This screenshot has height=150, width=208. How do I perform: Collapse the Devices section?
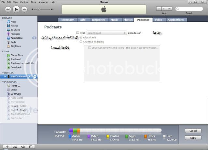[x=3, y=73]
